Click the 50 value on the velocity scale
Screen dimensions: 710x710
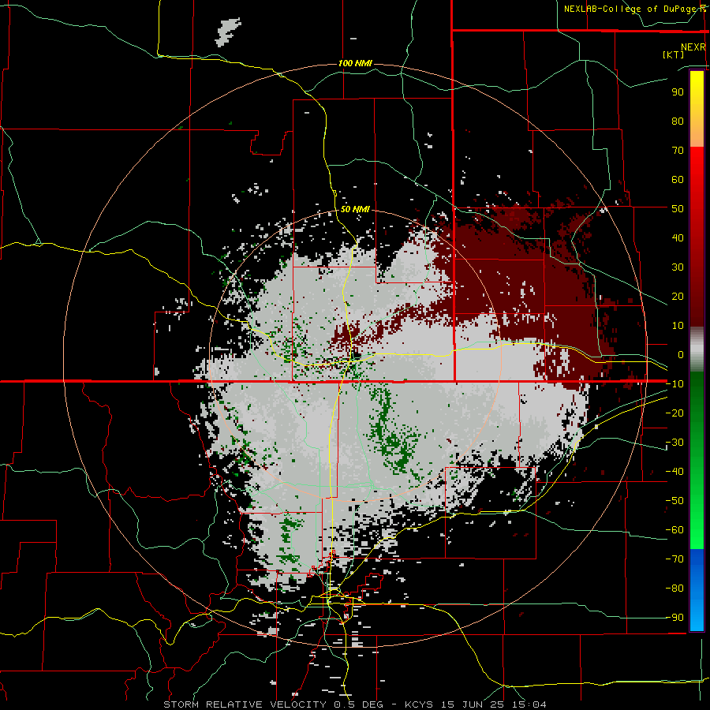click(x=678, y=209)
